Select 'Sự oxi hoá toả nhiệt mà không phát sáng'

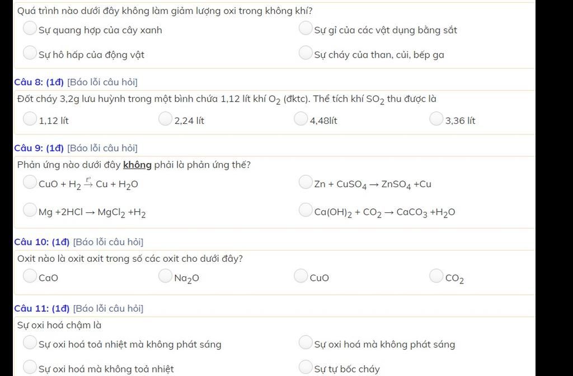pyautogui.click(x=30, y=343)
